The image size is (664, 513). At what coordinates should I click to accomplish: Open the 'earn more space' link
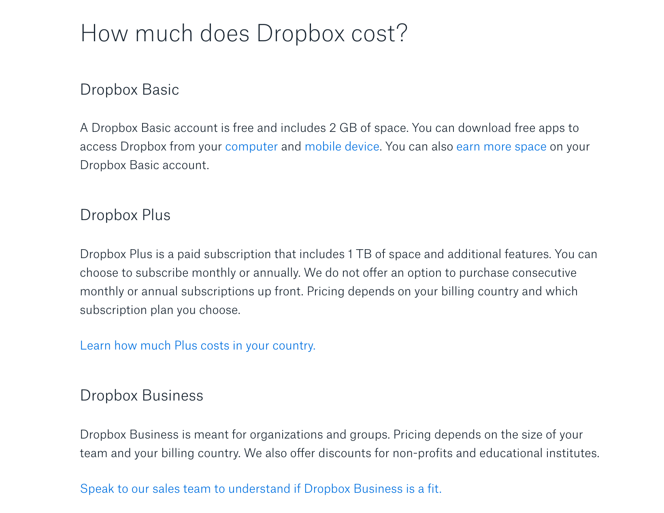(501, 146)
